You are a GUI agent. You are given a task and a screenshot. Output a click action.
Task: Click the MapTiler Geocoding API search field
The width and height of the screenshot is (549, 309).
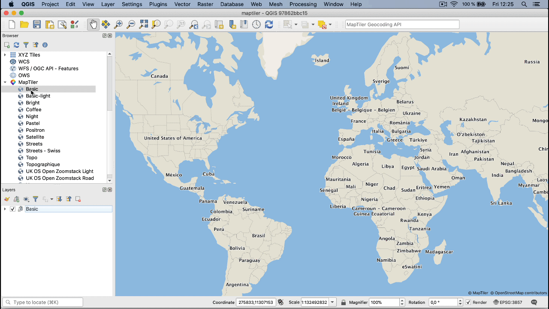click(402, 24)
